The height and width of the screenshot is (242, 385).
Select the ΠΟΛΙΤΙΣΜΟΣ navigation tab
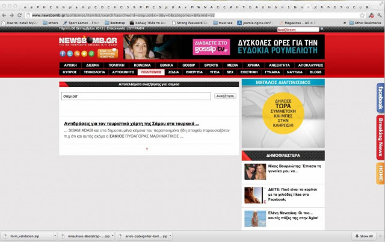tap(150, 71)
